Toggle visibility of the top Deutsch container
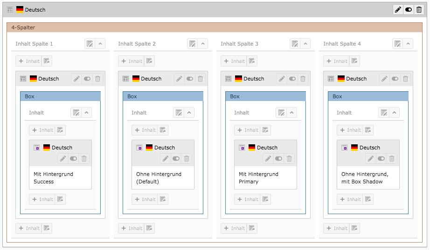Image resolution: width=430 pixels, height=250 pixels. tap(409, 10)
